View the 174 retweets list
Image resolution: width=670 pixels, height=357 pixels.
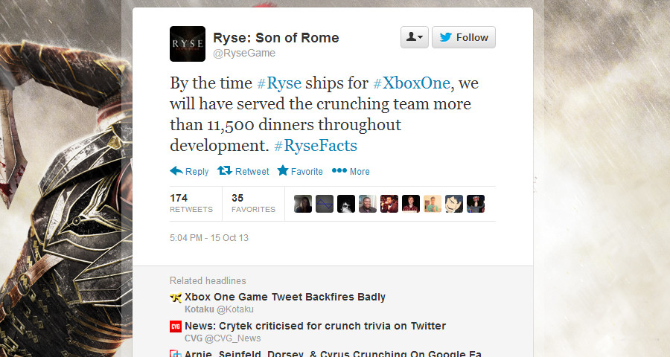coord(191,203)
